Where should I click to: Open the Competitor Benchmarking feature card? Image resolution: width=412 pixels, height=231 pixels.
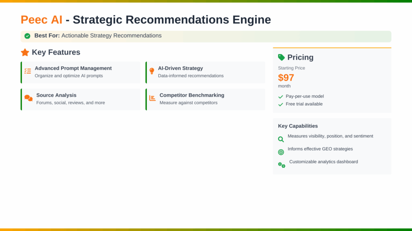205,99
